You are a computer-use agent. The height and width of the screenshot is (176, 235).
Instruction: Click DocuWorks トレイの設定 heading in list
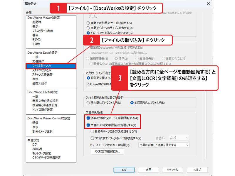pyautogui.click(x=43, y=92)
